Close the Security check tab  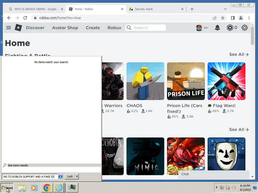(182, 9)
